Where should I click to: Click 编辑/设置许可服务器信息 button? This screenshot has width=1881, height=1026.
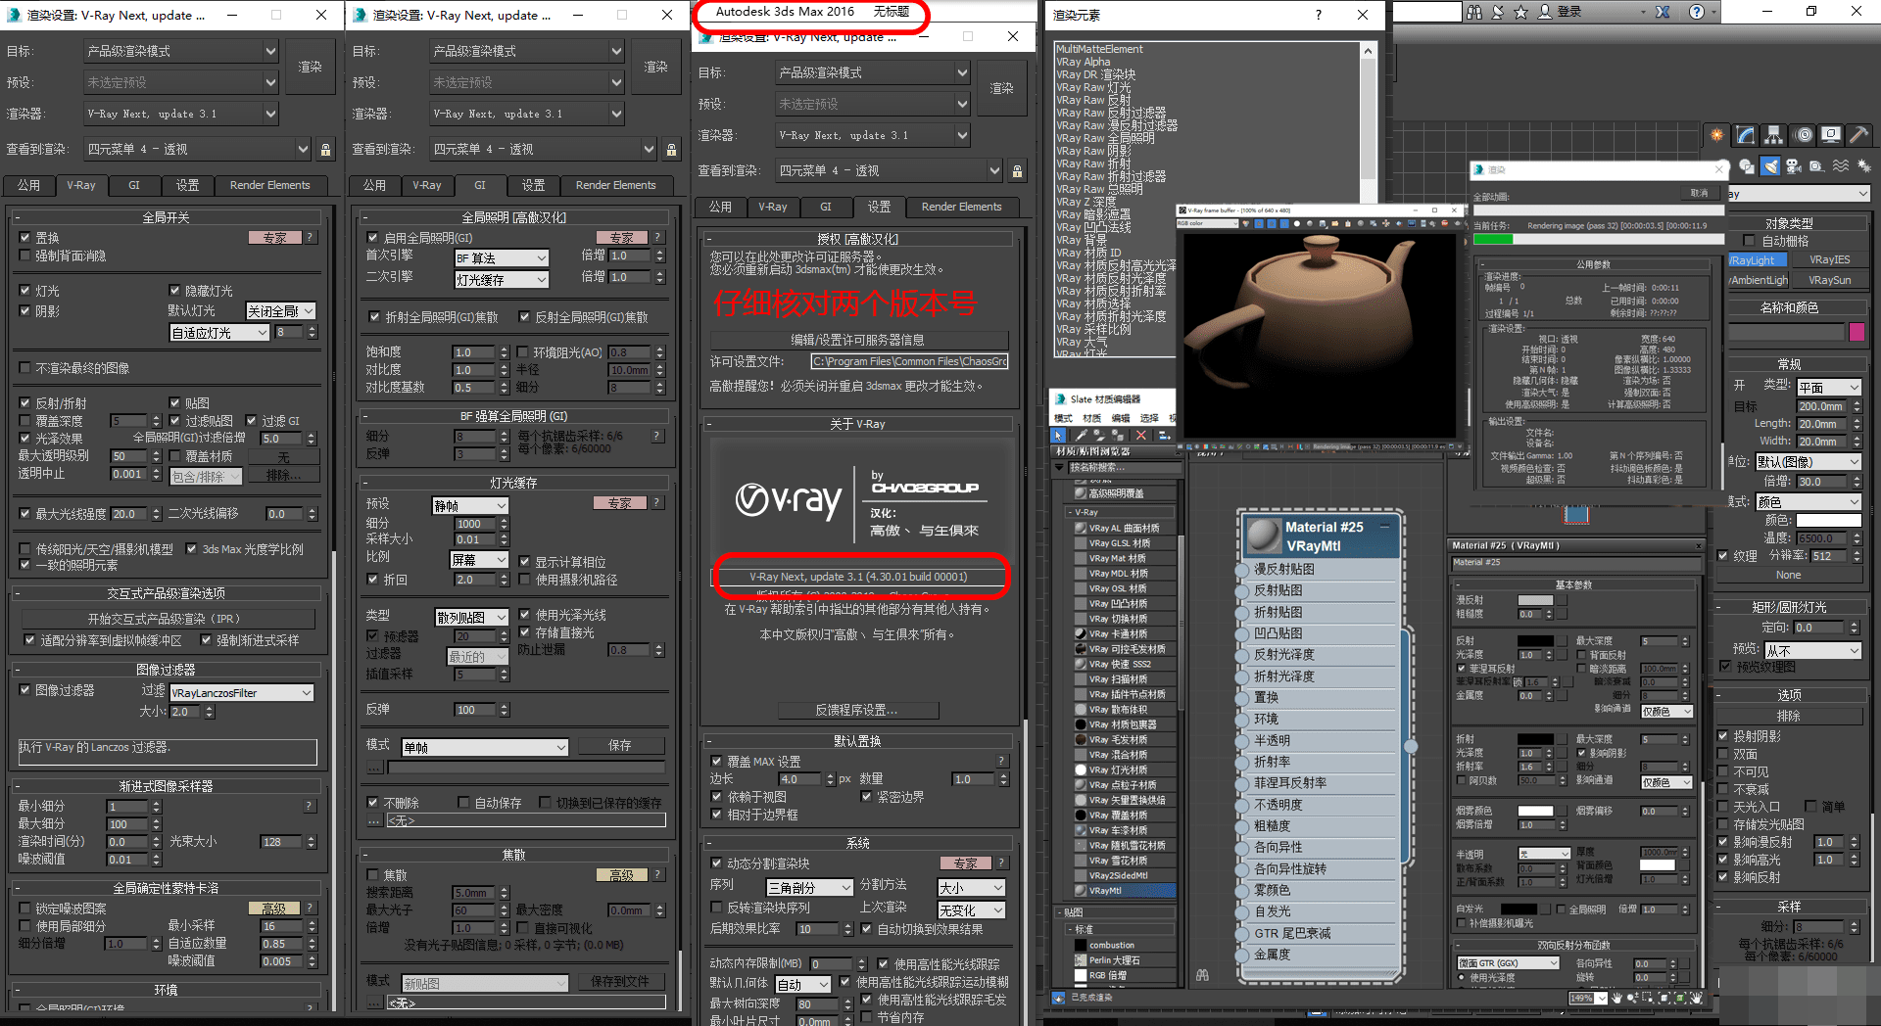tap(857, 340)
